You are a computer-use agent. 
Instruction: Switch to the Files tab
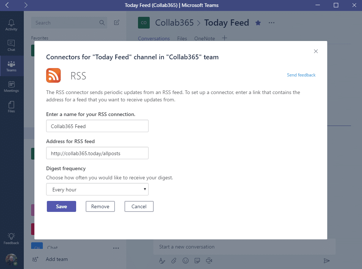[182, 38]
